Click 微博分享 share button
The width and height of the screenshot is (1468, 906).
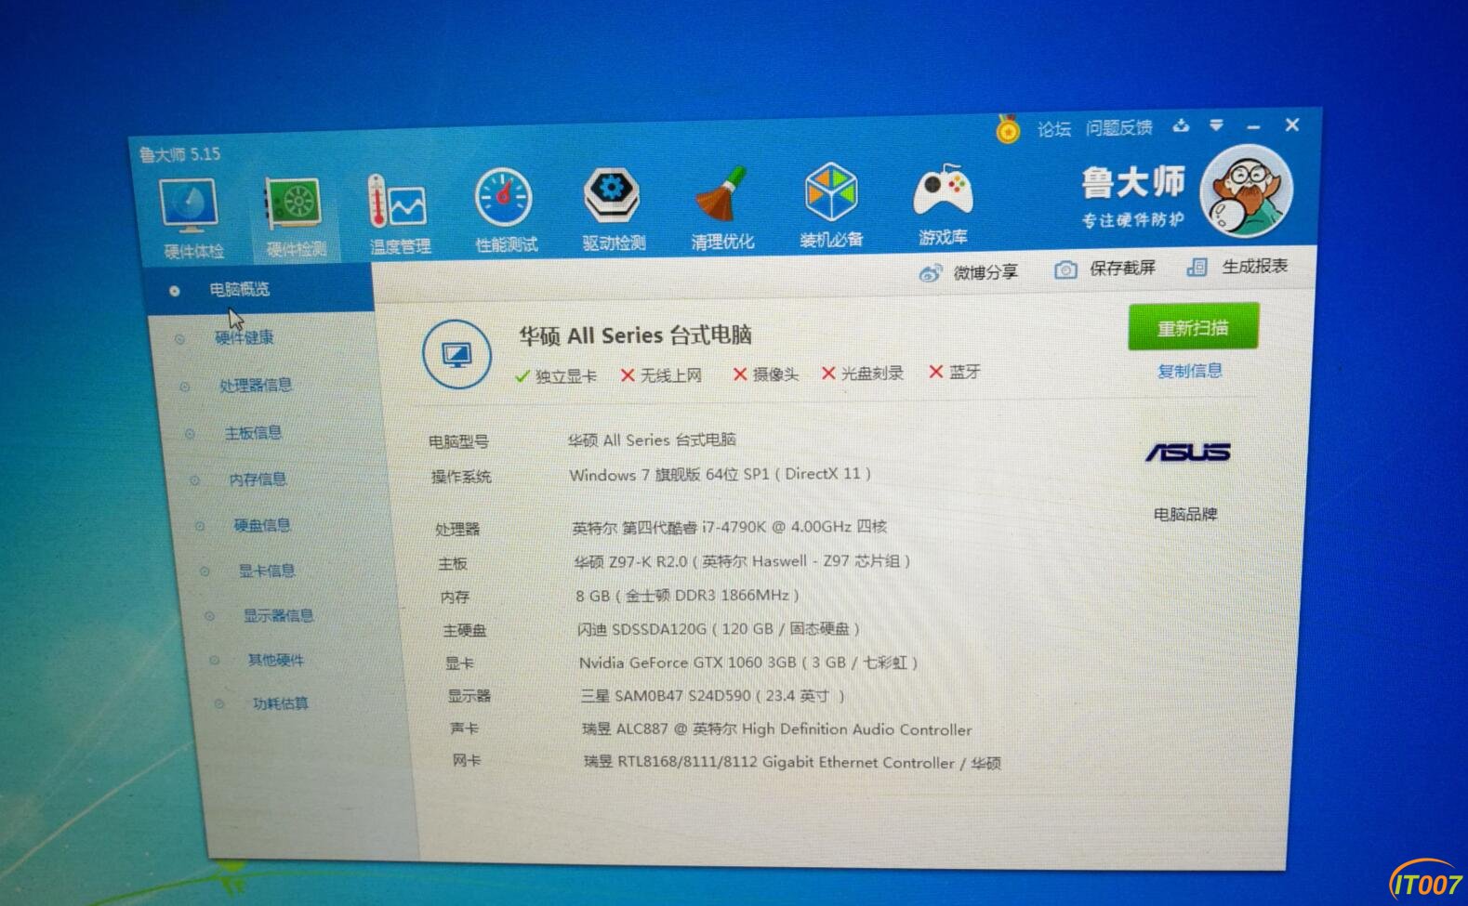968,272
